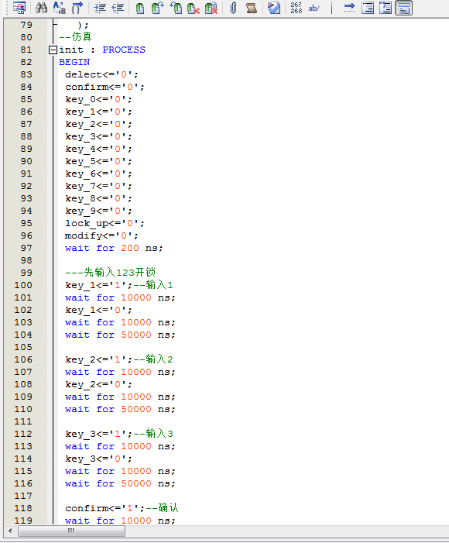449x543 pixels.
Task: Increase indent of selected lines
Action: point(101,8)
